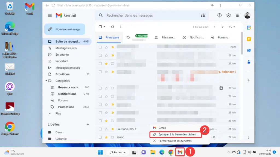Collapse the Catégories section arrow

point(46,81)
